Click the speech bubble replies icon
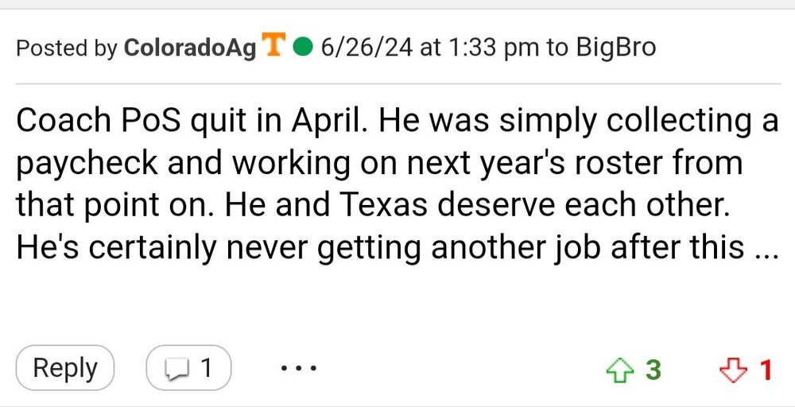The width and height of the screenshot is (795, 407). (176, 369)
